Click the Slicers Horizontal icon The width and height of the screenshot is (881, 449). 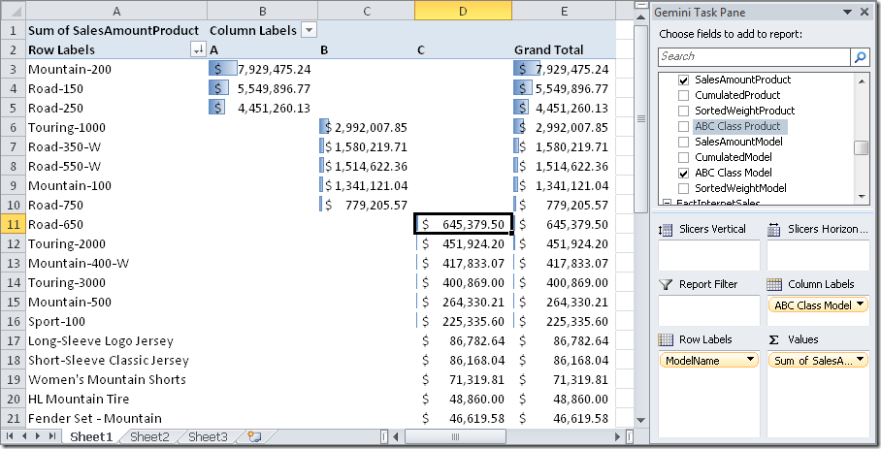773,230
